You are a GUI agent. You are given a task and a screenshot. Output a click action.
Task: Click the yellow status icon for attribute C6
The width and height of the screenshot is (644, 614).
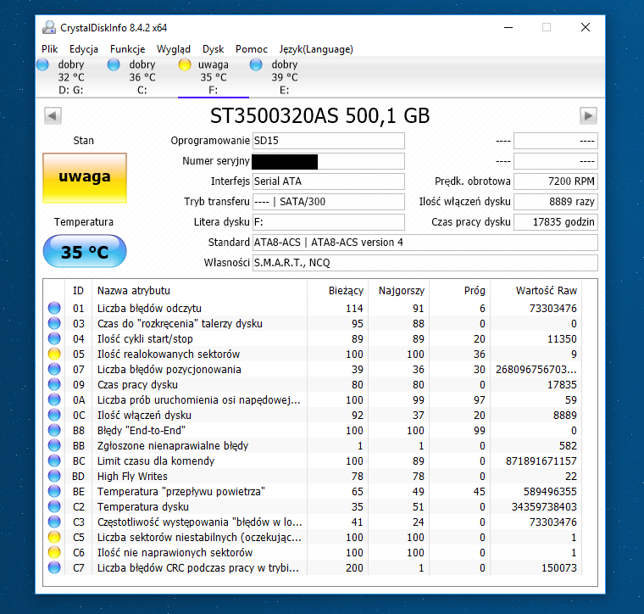54,552
